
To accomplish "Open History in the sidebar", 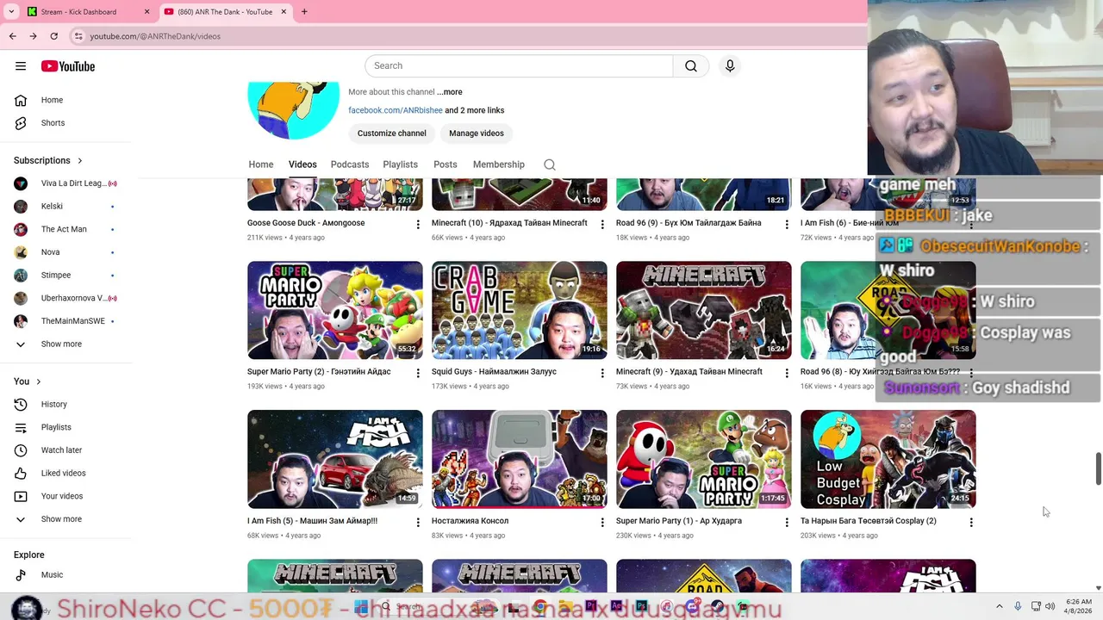I will click(x=67, y=404).
